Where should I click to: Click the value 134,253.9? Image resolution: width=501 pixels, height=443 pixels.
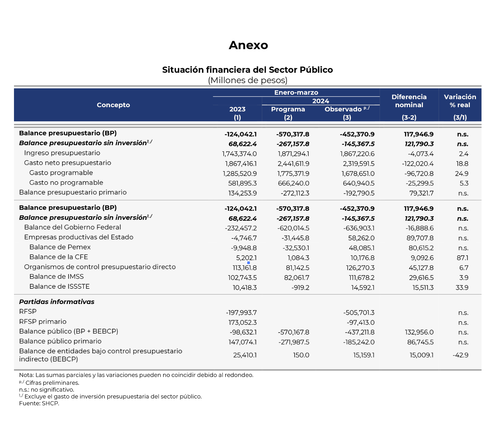click(x=242, y=193)
